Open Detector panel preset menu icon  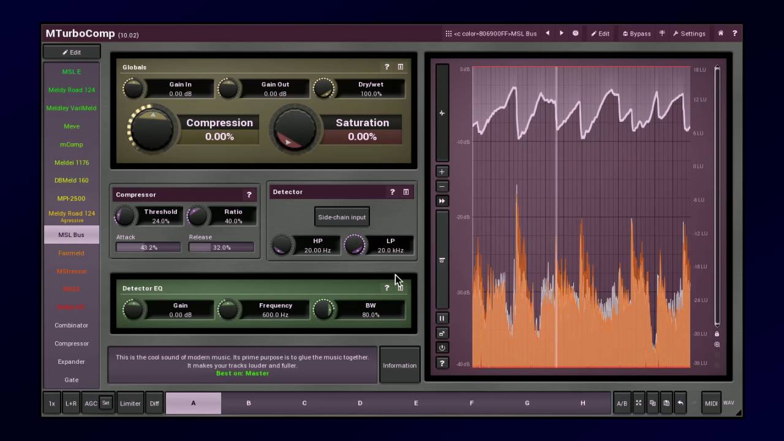(x=405, y=192)
